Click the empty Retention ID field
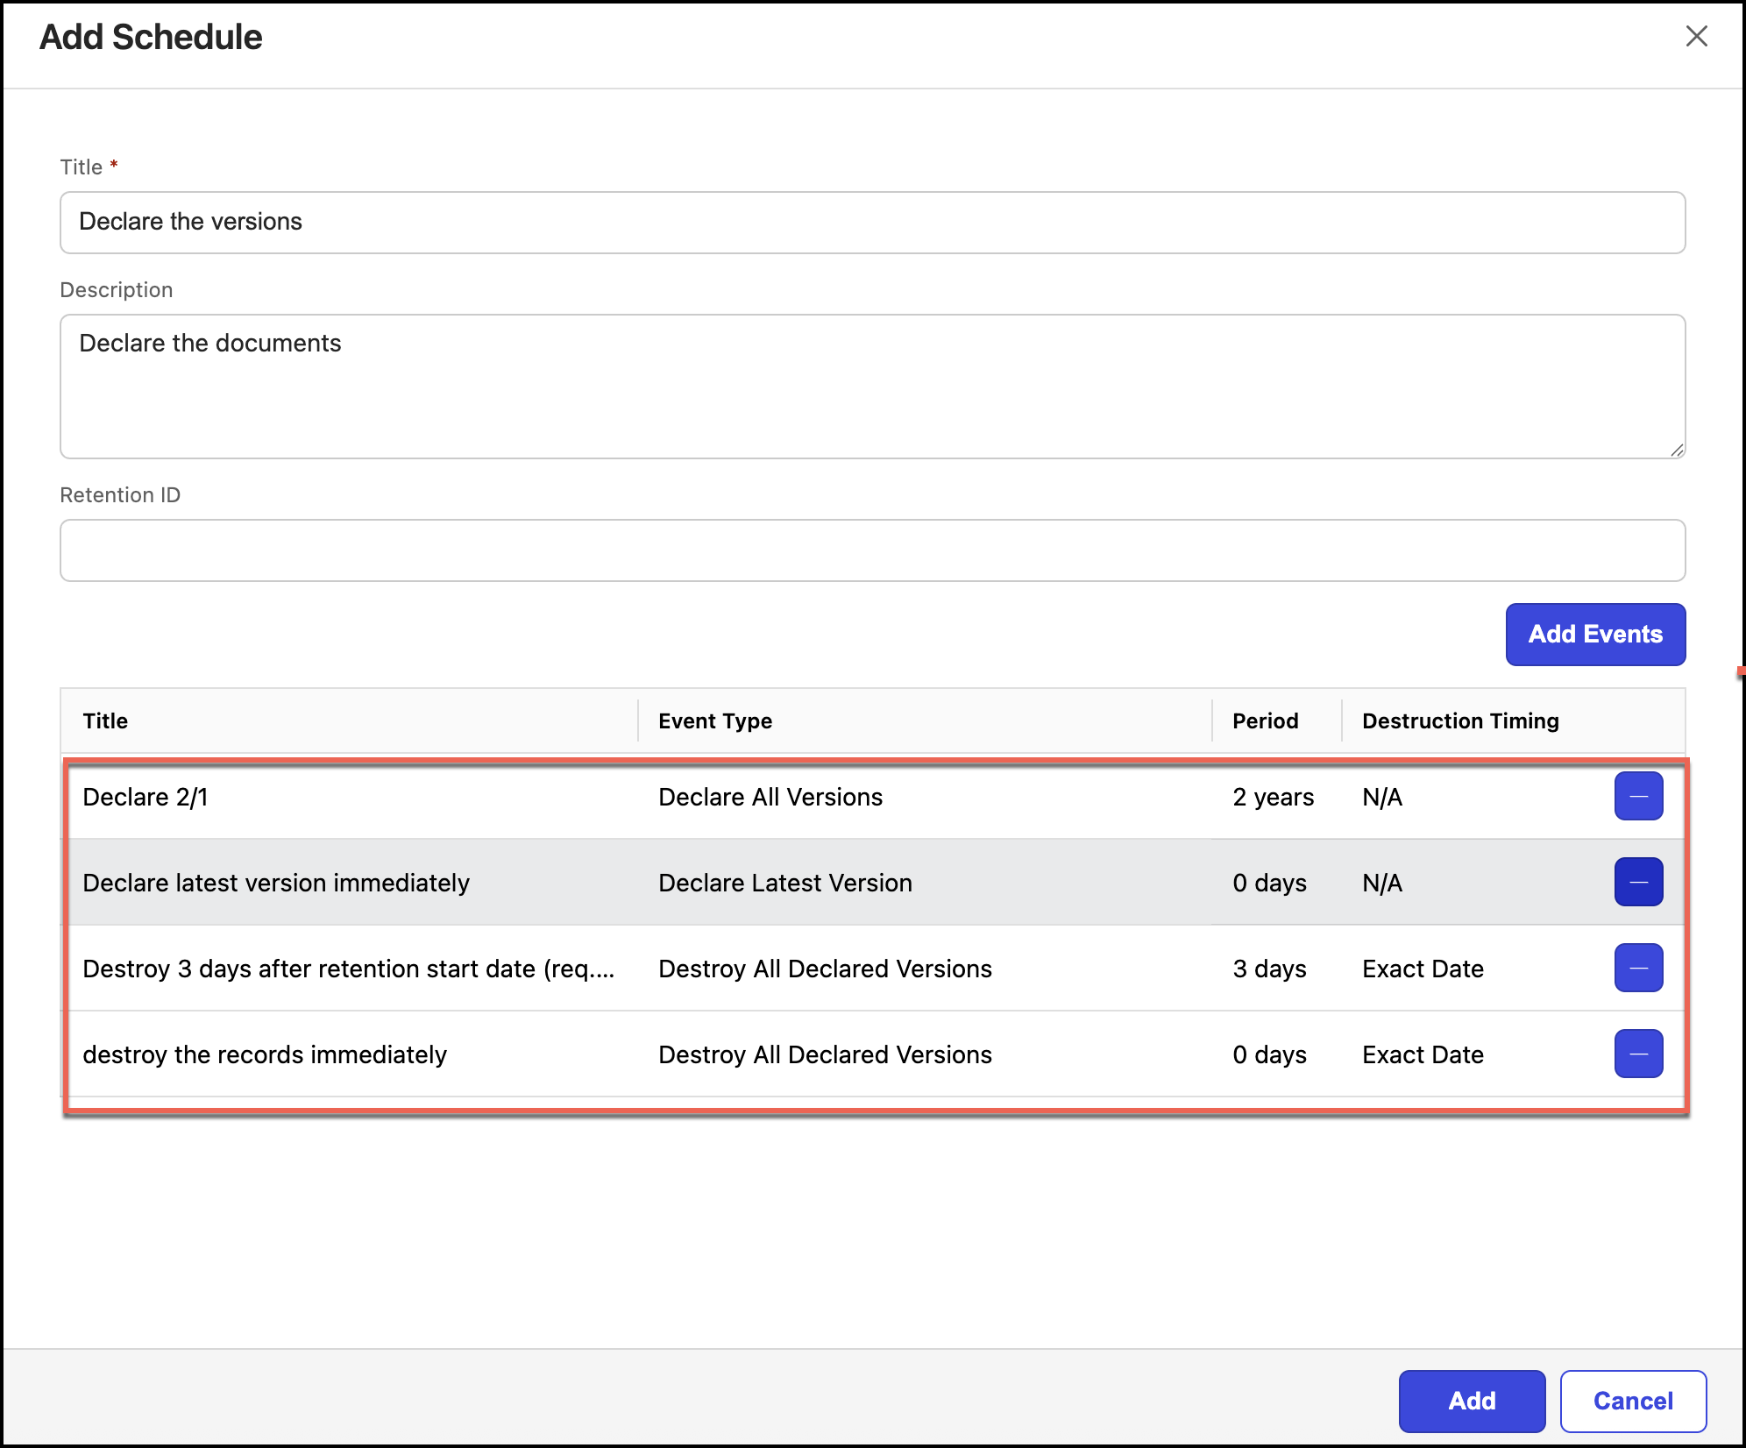Image resolution: width=1746 pixels, height=1448 pixels. click(872, 550)
